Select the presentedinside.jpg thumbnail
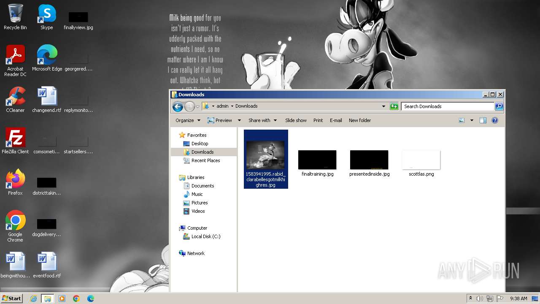The height and width of the screenshot is (304, 540). click(369, 164)
